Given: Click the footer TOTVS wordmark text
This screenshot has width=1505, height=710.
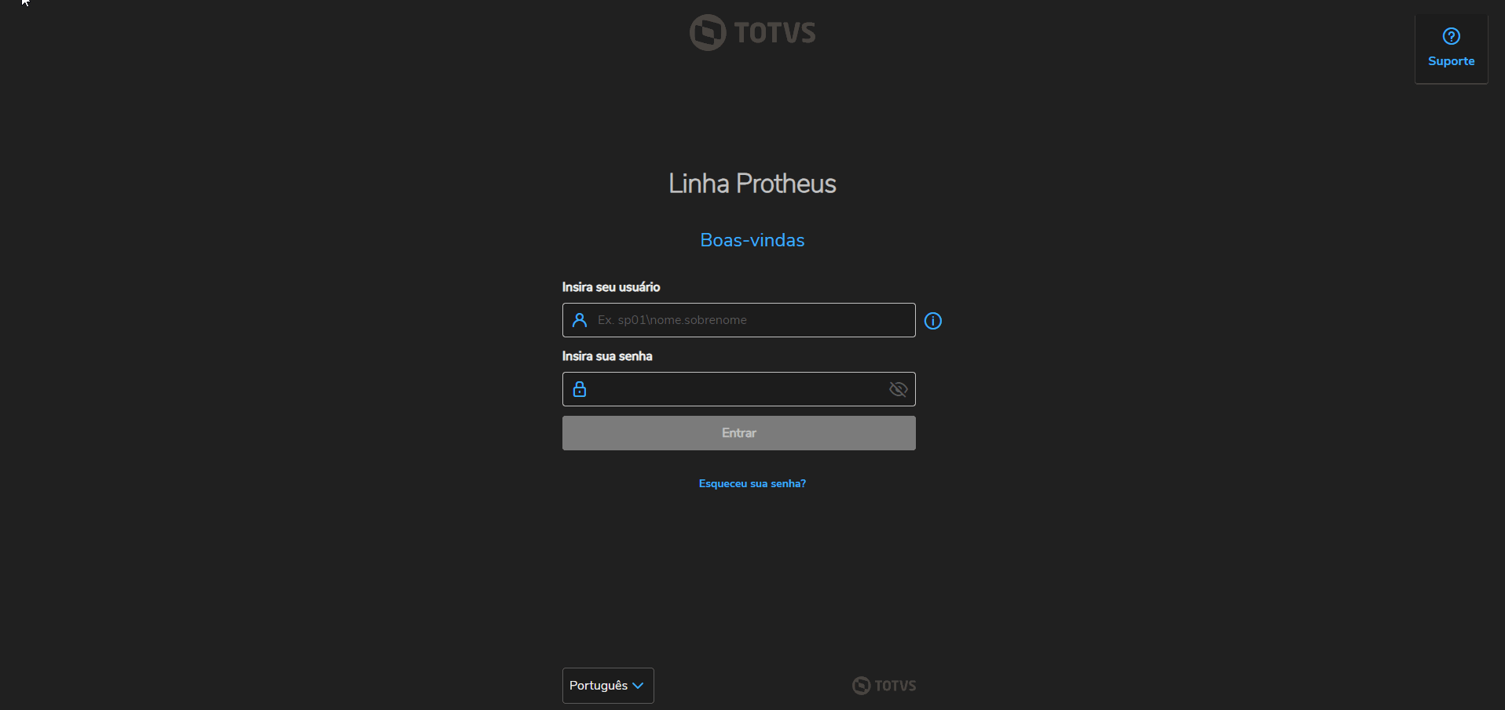Looking at the screenshot, I should pos(895,686).
